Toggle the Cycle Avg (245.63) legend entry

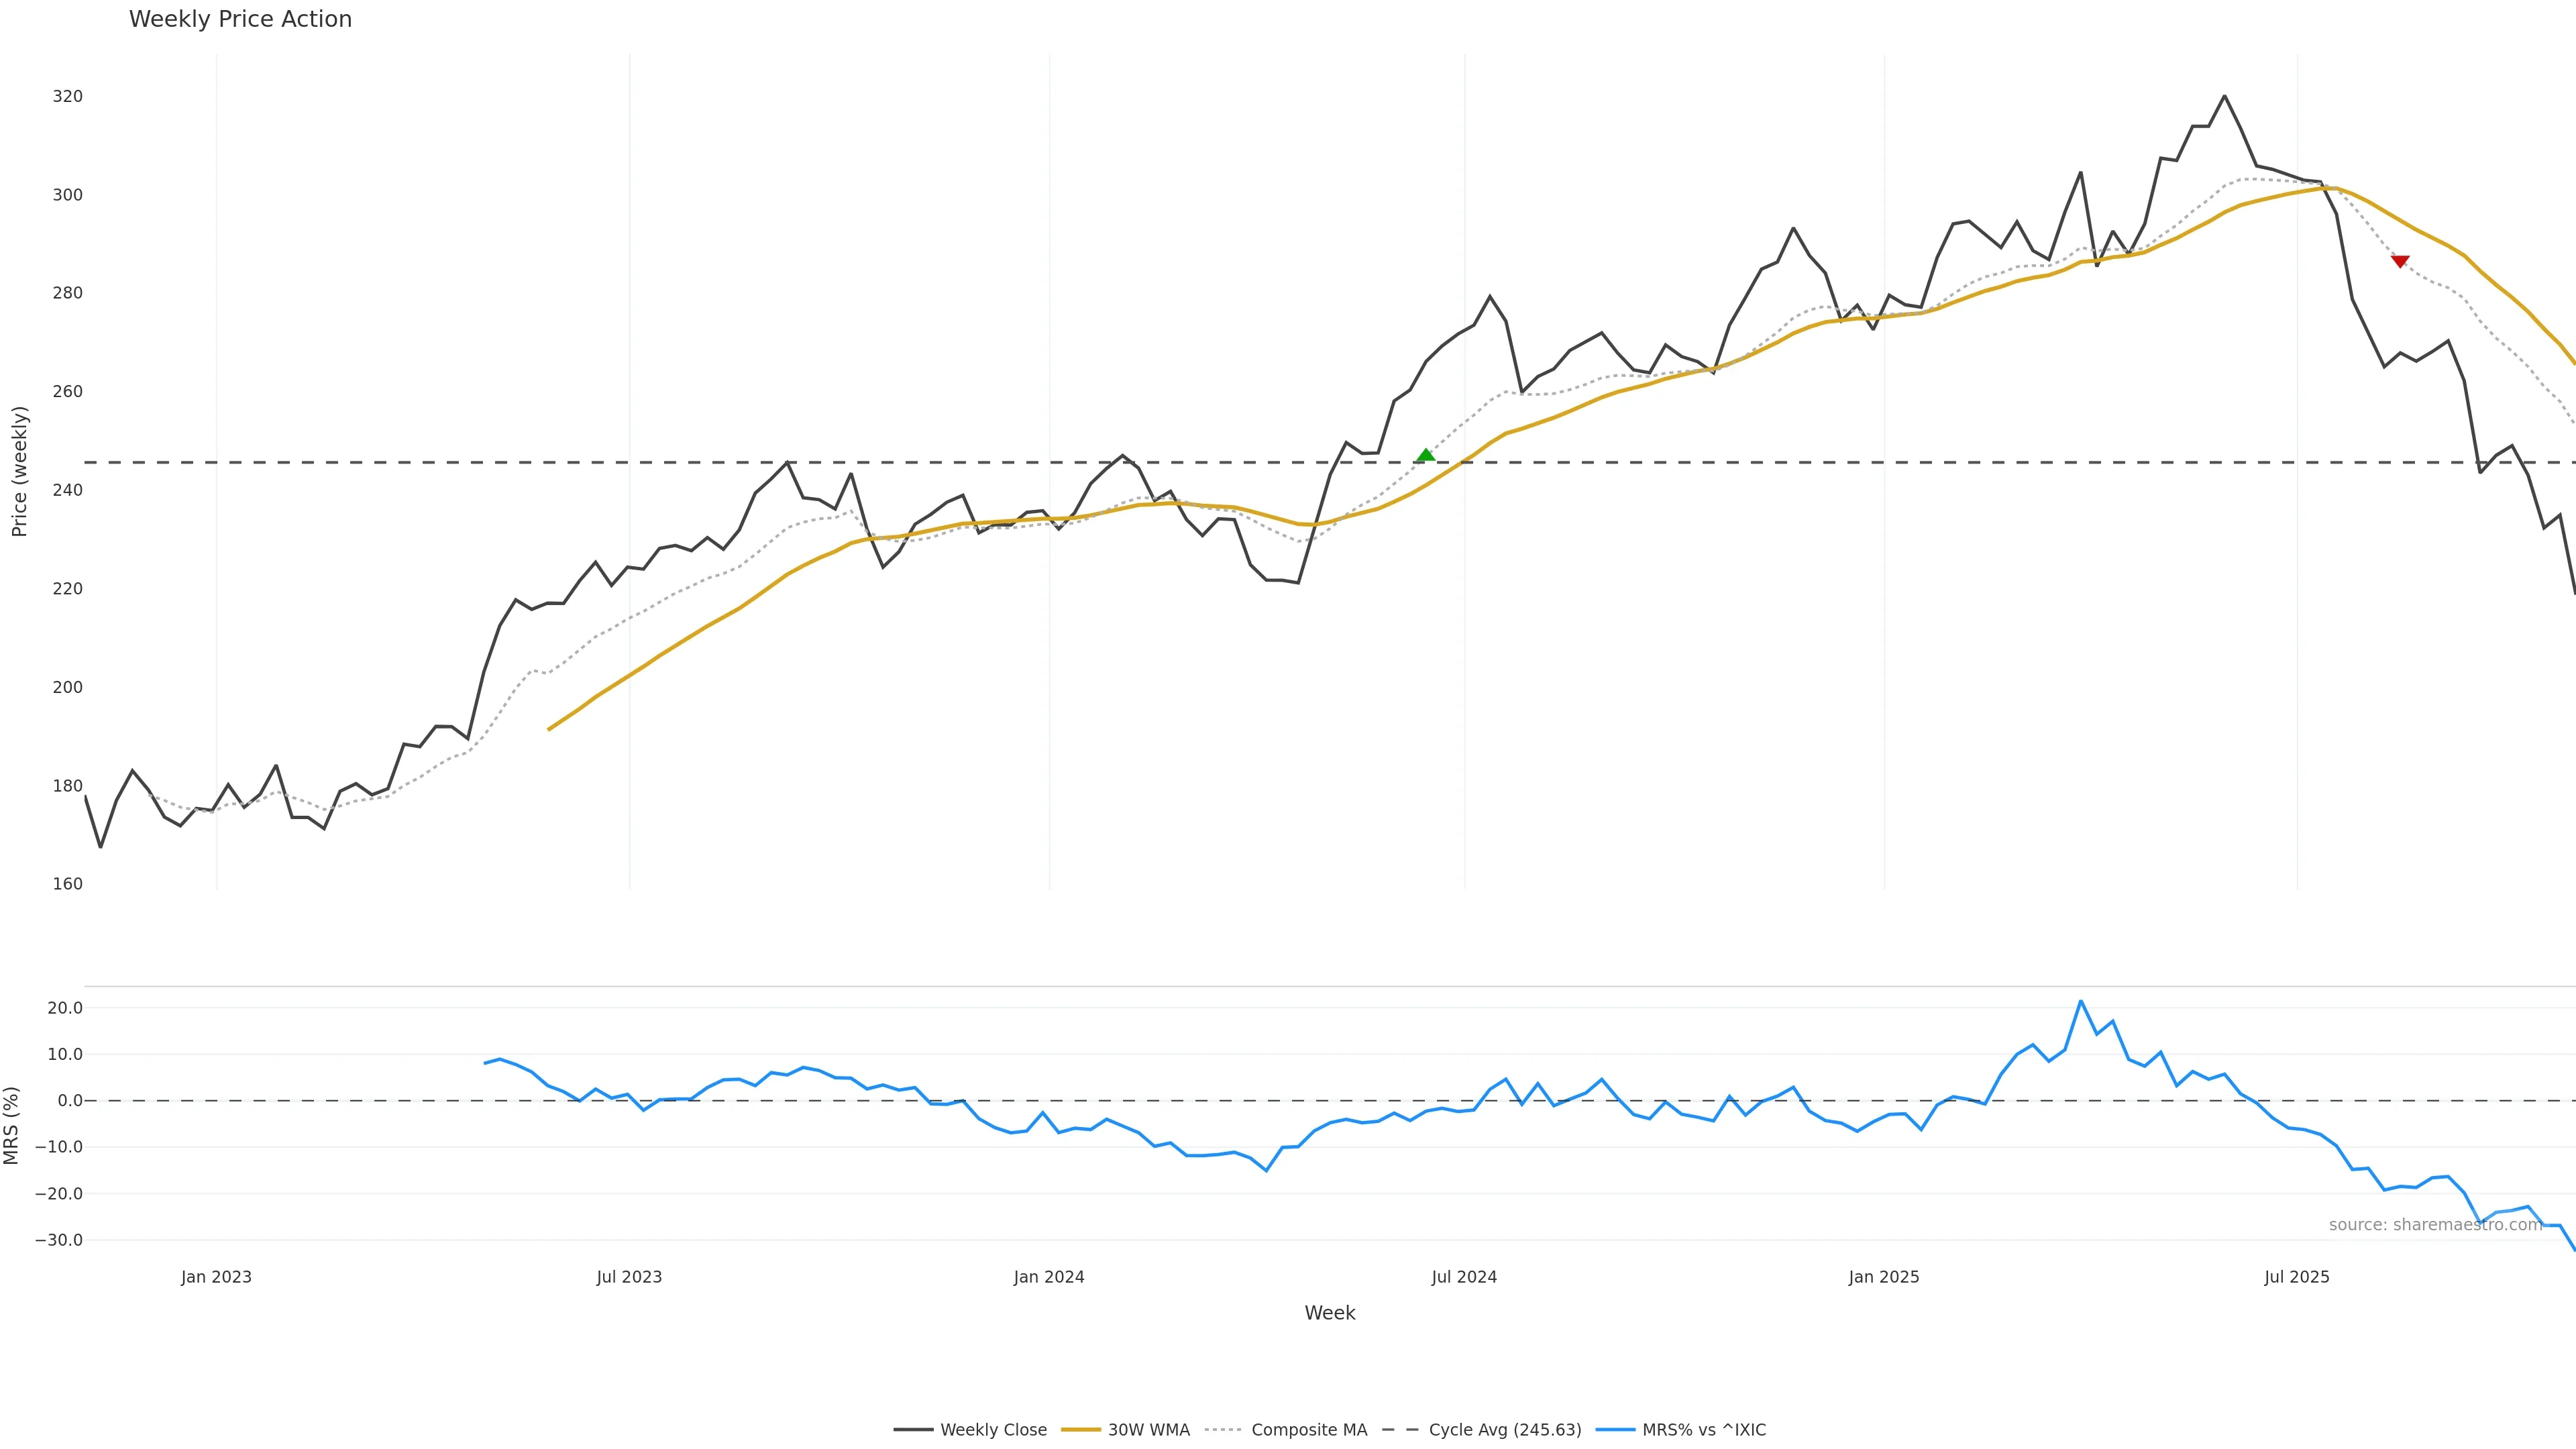[x=1504, y=1430]
